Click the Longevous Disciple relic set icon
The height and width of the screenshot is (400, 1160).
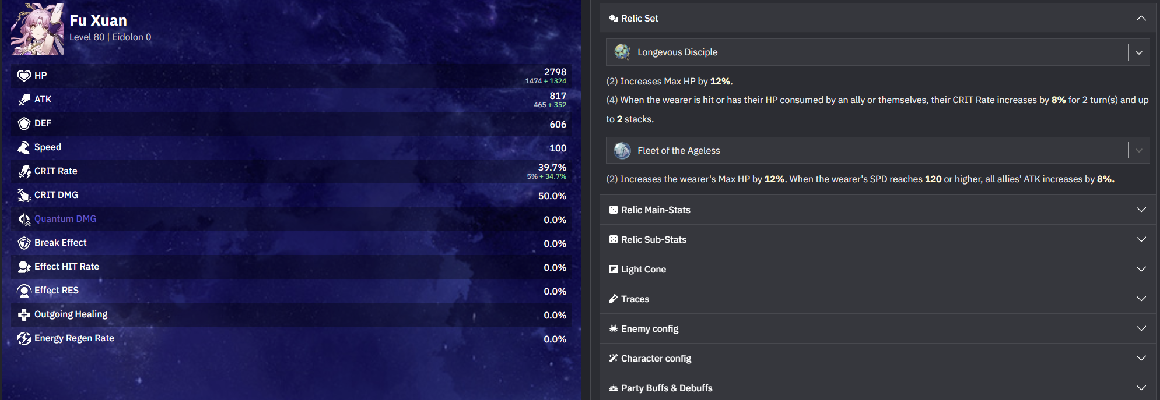[x=622, y=52]
